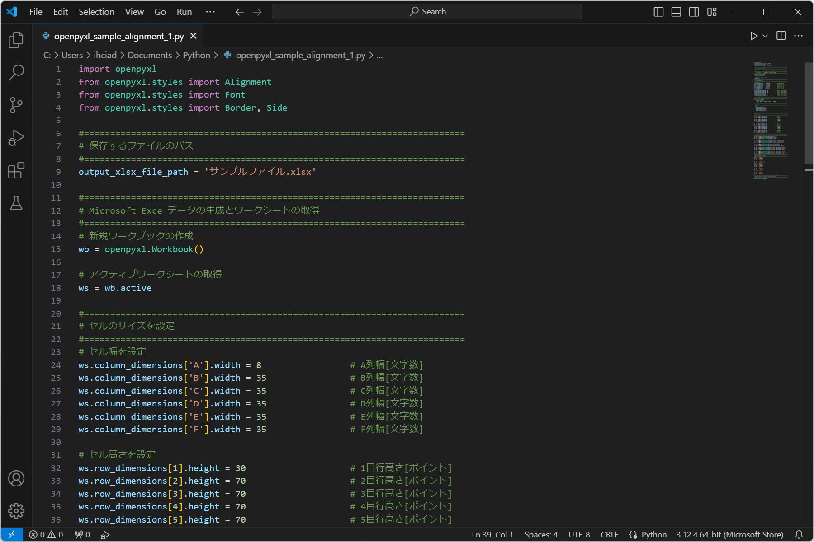This screenshot has width=814, height=542.
Task: Open the Selection menu
Action: 96,12
